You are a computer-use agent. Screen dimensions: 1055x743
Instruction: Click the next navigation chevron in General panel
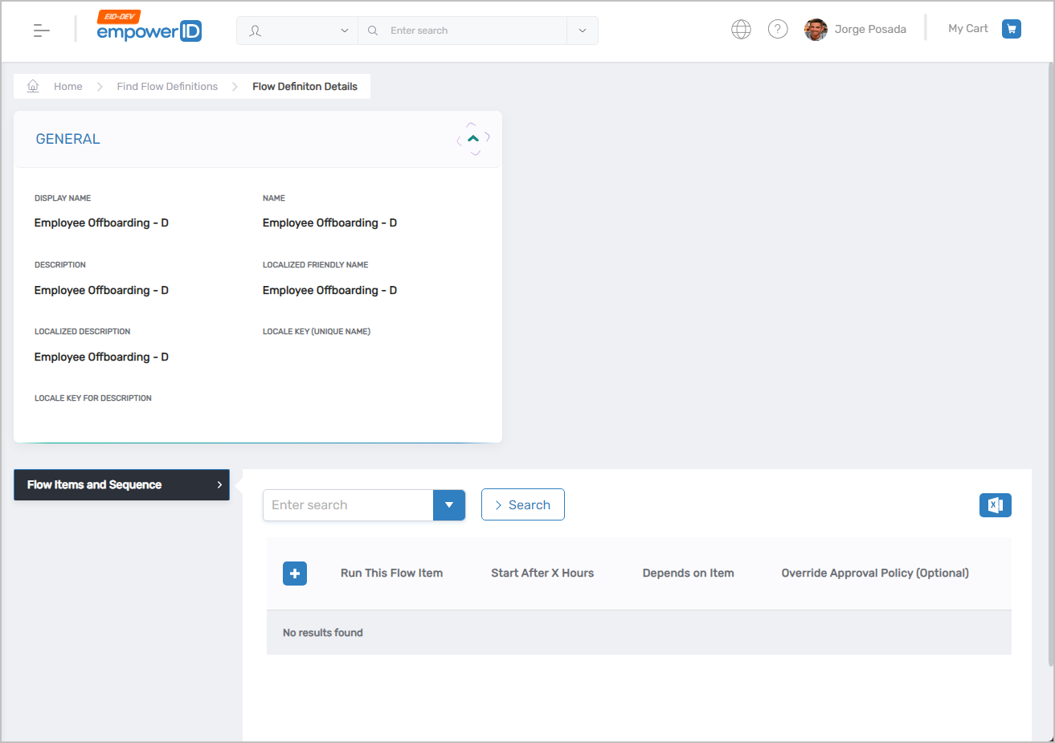pos(485,137)
